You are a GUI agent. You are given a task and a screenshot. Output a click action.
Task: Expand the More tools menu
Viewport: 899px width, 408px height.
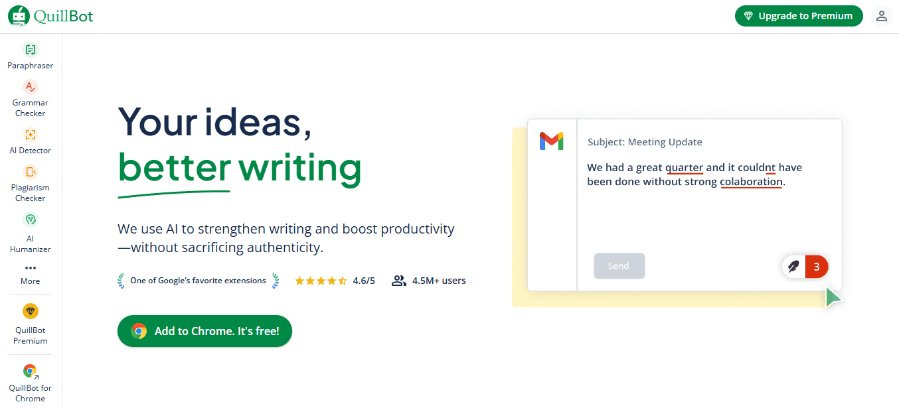[31, 274]
